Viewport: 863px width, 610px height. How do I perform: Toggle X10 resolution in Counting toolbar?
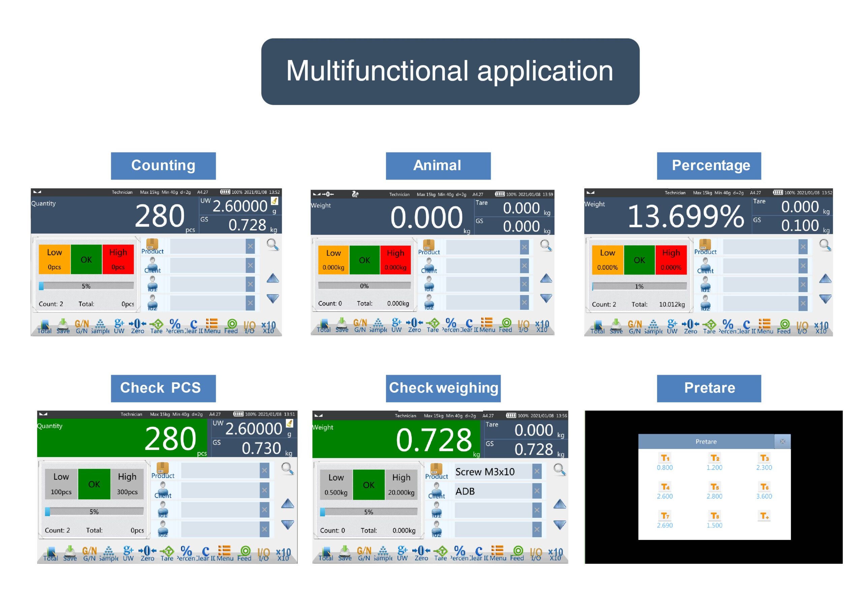tap(268, 326)
